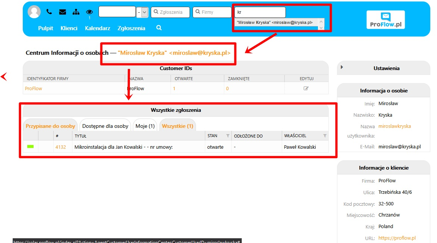Toggle the watched tickets eye icon

[90, 12]
